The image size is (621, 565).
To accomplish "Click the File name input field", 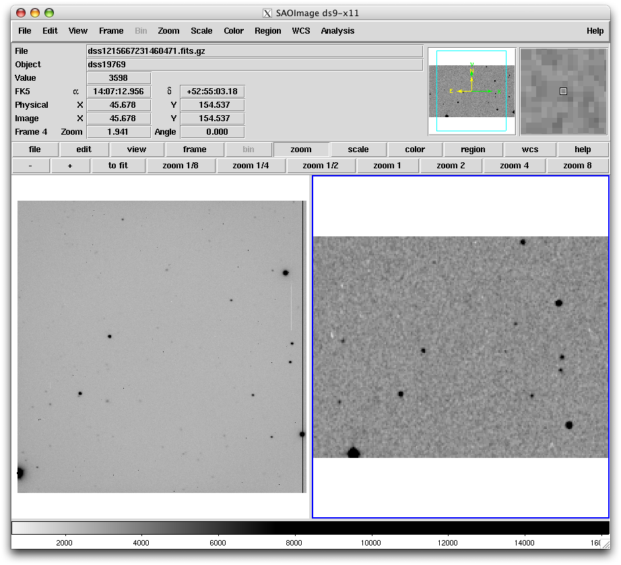I will 255,51.
